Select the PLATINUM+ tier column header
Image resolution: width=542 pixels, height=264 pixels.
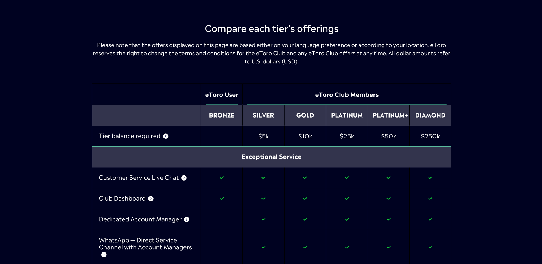click(x=389, y=115)
